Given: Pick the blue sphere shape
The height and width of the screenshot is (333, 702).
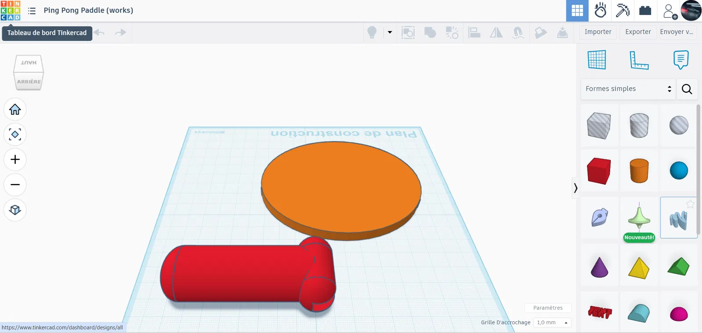Looking at the screenshot, I should [679, 170].
